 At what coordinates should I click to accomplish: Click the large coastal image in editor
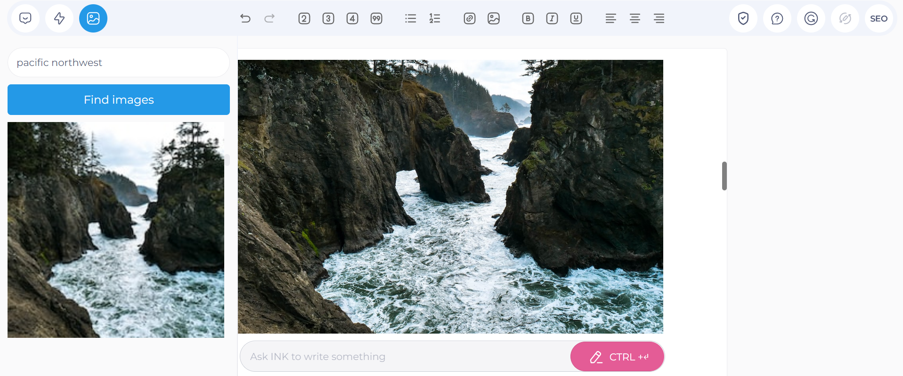(450, 196)
